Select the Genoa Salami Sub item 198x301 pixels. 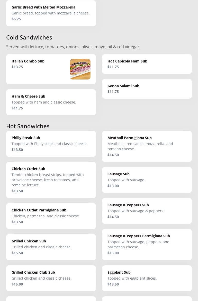point(147,89)
